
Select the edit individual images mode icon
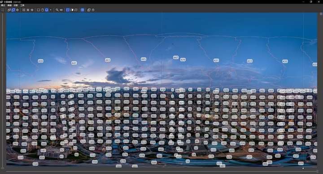9,10
